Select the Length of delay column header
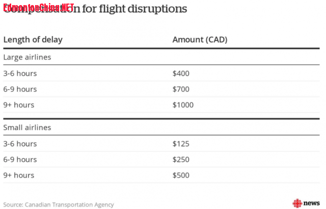 (x=33, y=40)
